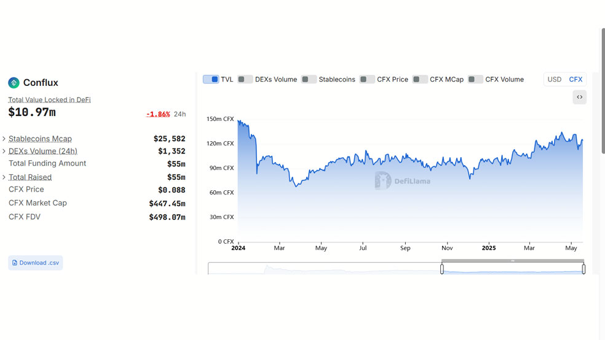Click Total Value Locked in DeFi label
This screenshot has width=605, height=340.
click(x=49, y=99)
